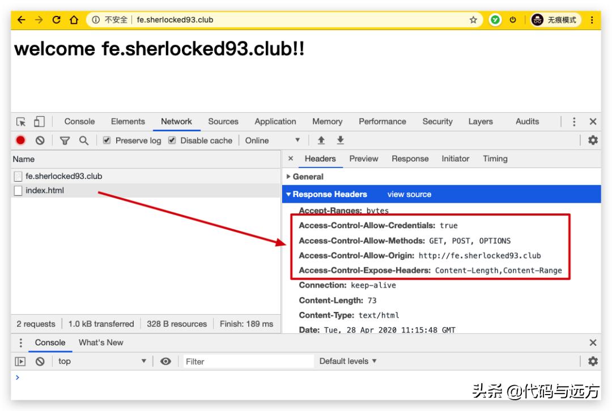Image resolution: width=612 pixels, height=411 pixels.
Task: Go forward with the forward arrow
Action: point(39,20)
